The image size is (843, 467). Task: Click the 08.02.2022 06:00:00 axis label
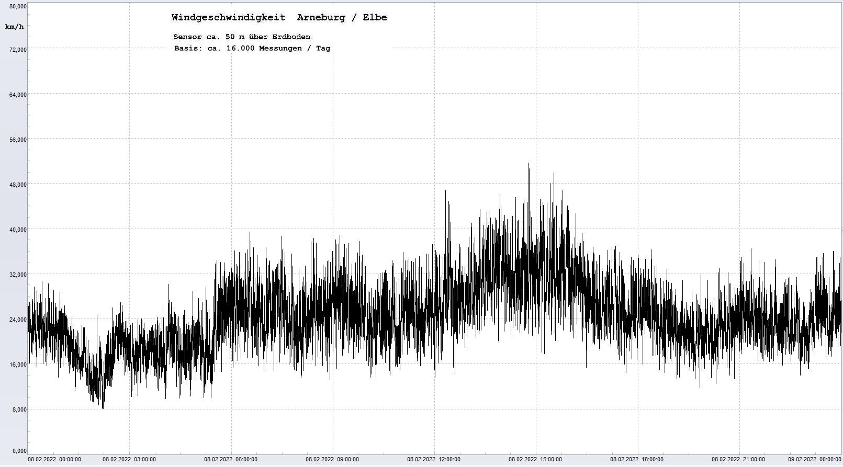[x=231, y=460]
